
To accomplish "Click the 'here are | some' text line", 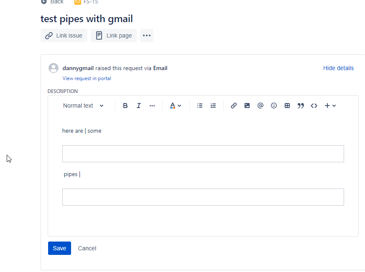I will 82,131.
